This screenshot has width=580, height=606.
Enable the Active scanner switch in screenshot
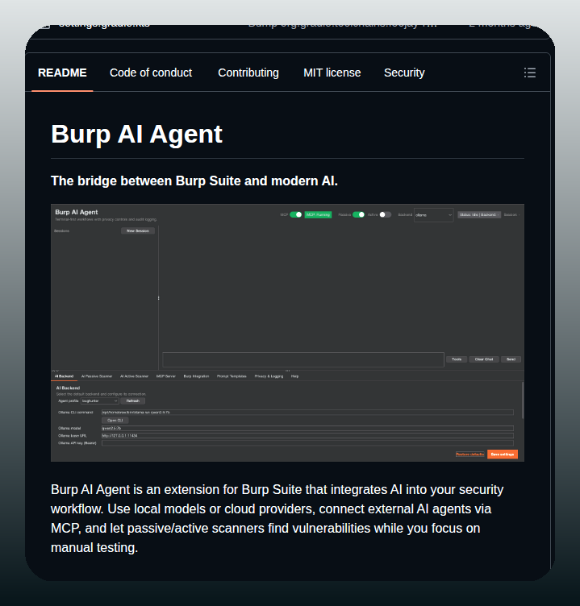(x=385, y=214)
